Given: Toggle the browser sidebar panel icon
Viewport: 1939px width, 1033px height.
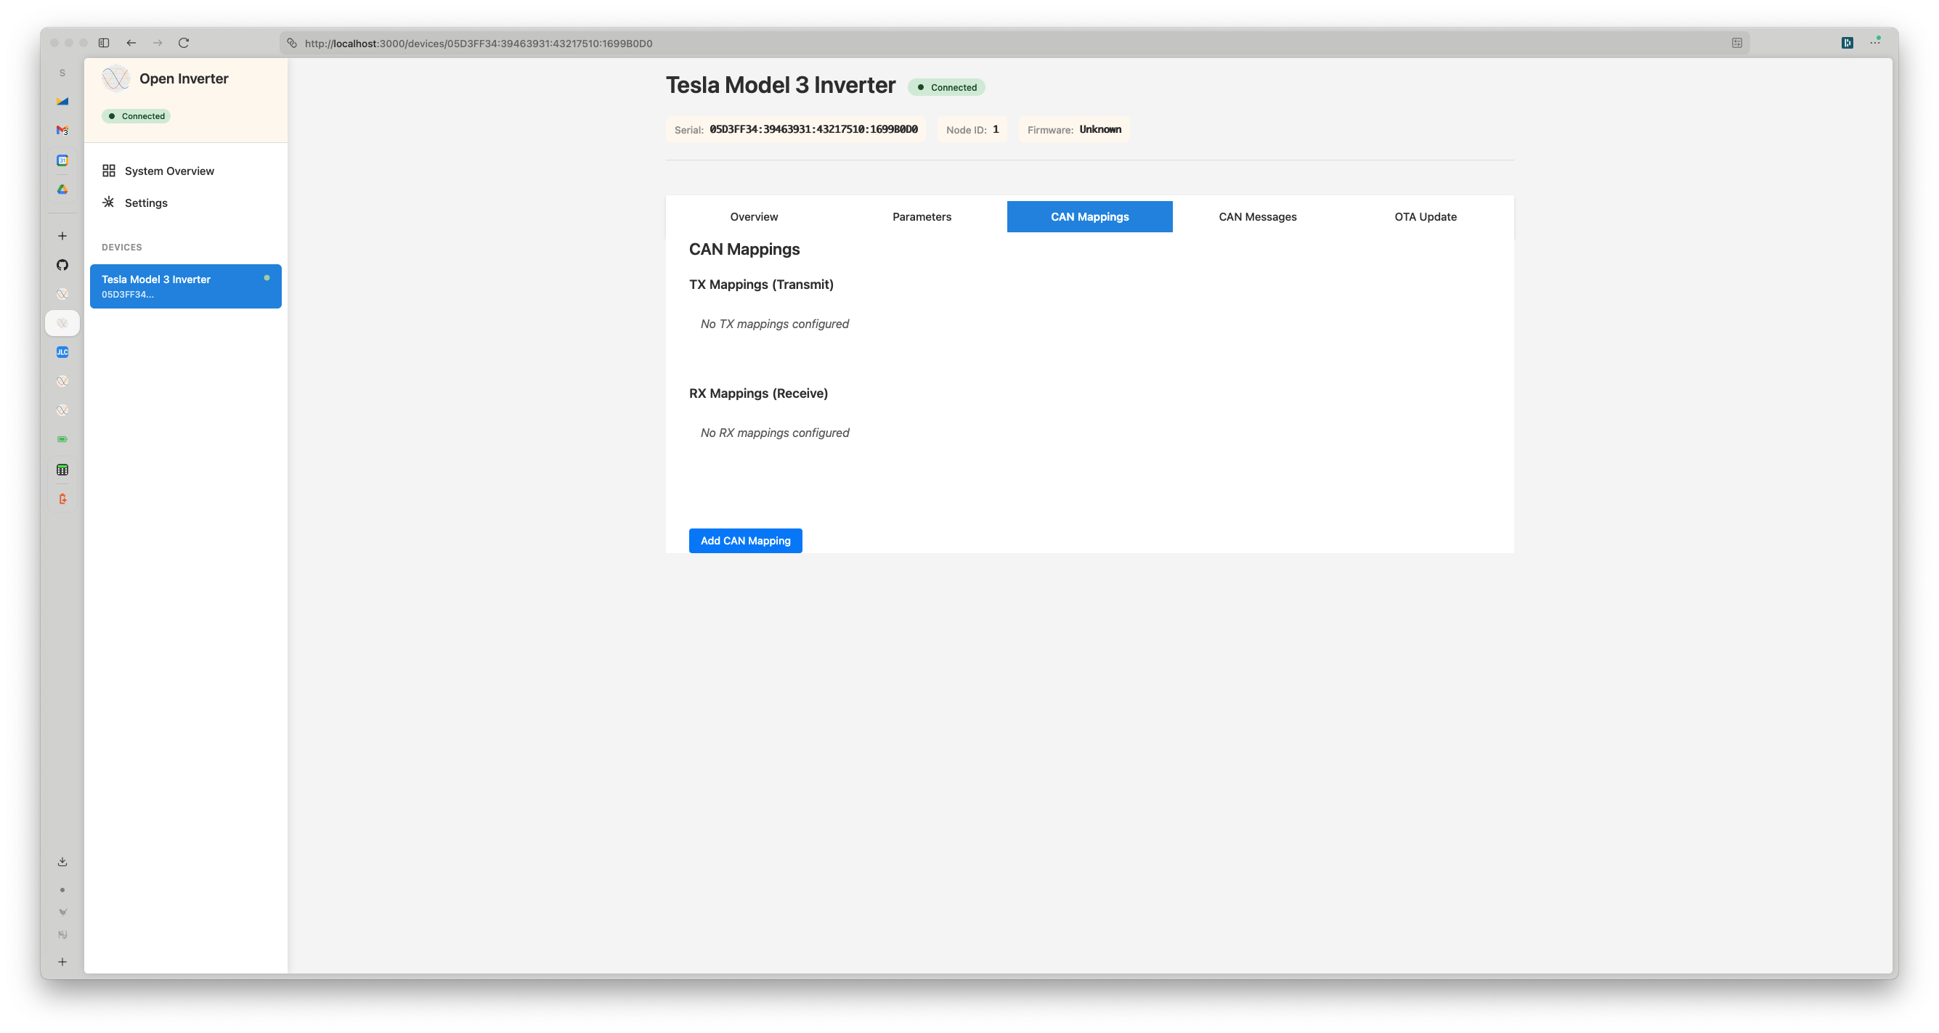Looking at the screenshot, I should (x=104, y=43).
